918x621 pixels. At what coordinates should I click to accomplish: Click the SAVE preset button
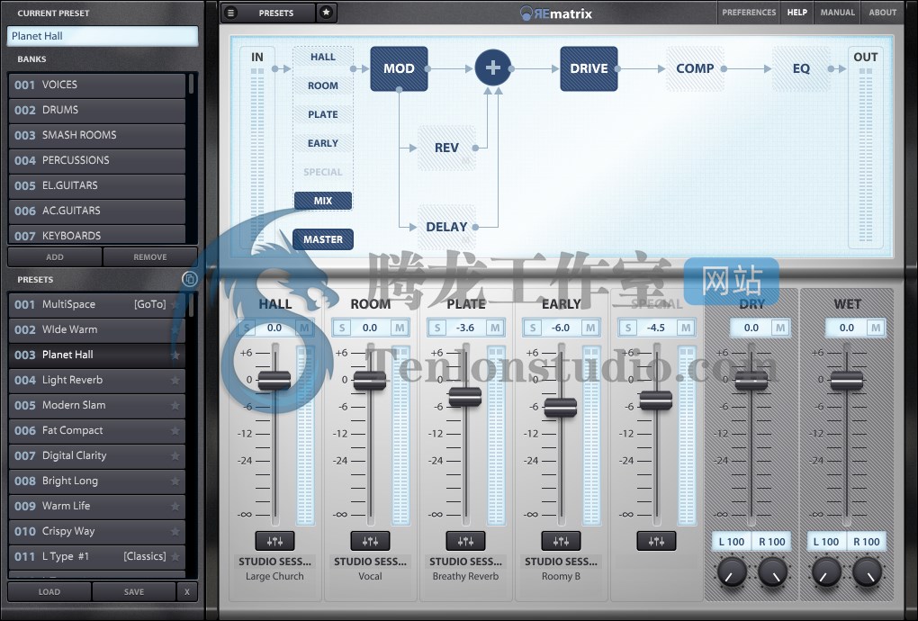[x=133, y=591]
